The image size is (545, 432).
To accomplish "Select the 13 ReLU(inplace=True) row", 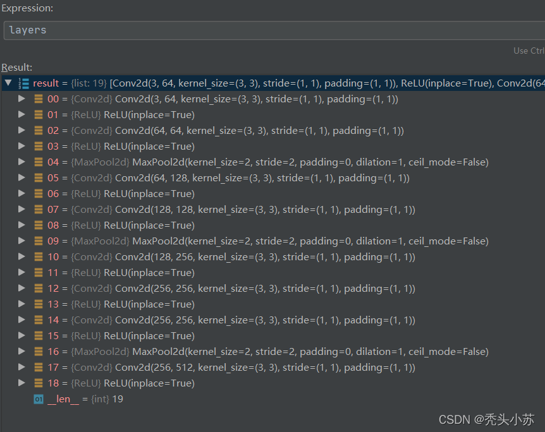I will click(120, 304).
